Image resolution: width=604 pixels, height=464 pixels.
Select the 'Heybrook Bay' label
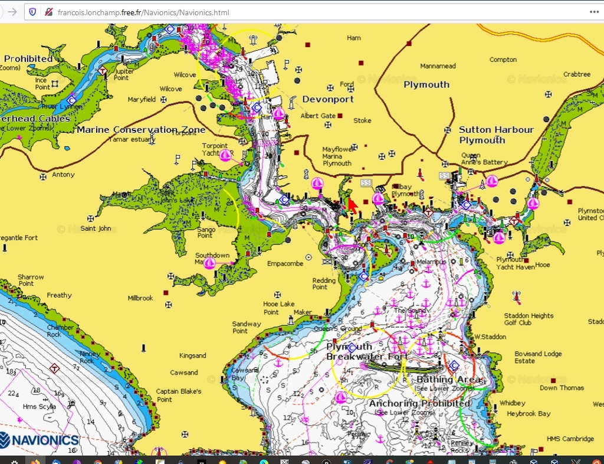[x=528, y=413]
